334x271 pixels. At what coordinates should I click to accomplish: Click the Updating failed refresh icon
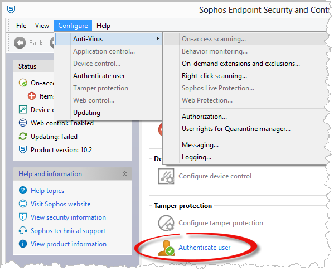coord(23,137)
